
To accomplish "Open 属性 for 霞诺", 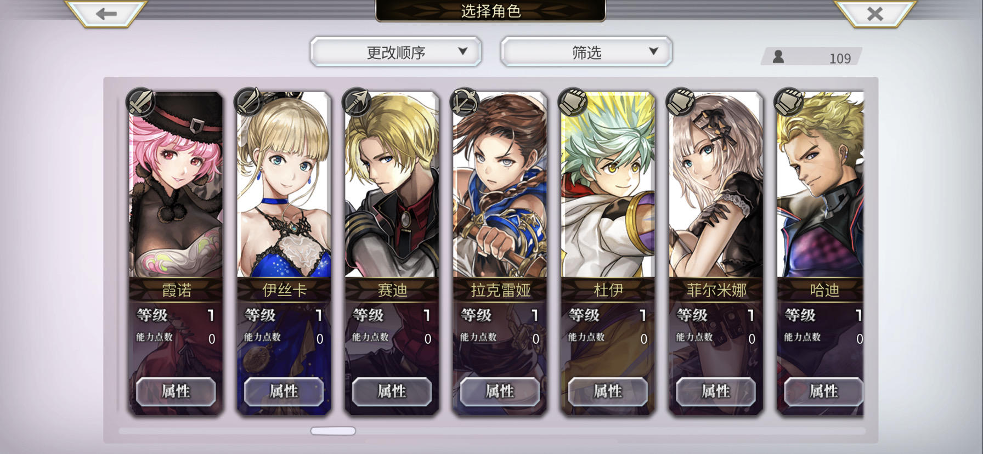I will point(176,391).
